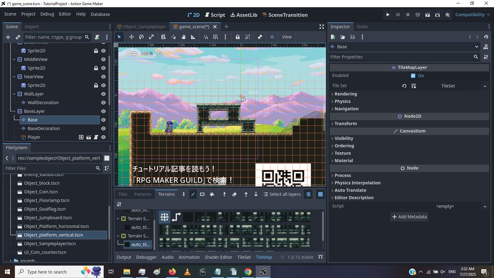Expand the Rendering section
This screenshot has height=278, width=494.
pos(346,94)
